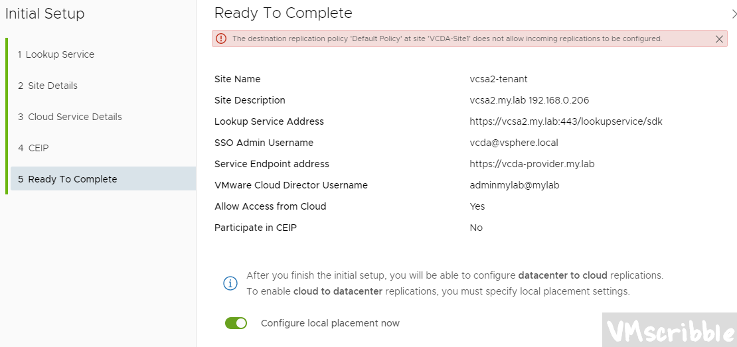Click the VMscribble watermark logo
The image size is (737, 347).
(669, 330)
